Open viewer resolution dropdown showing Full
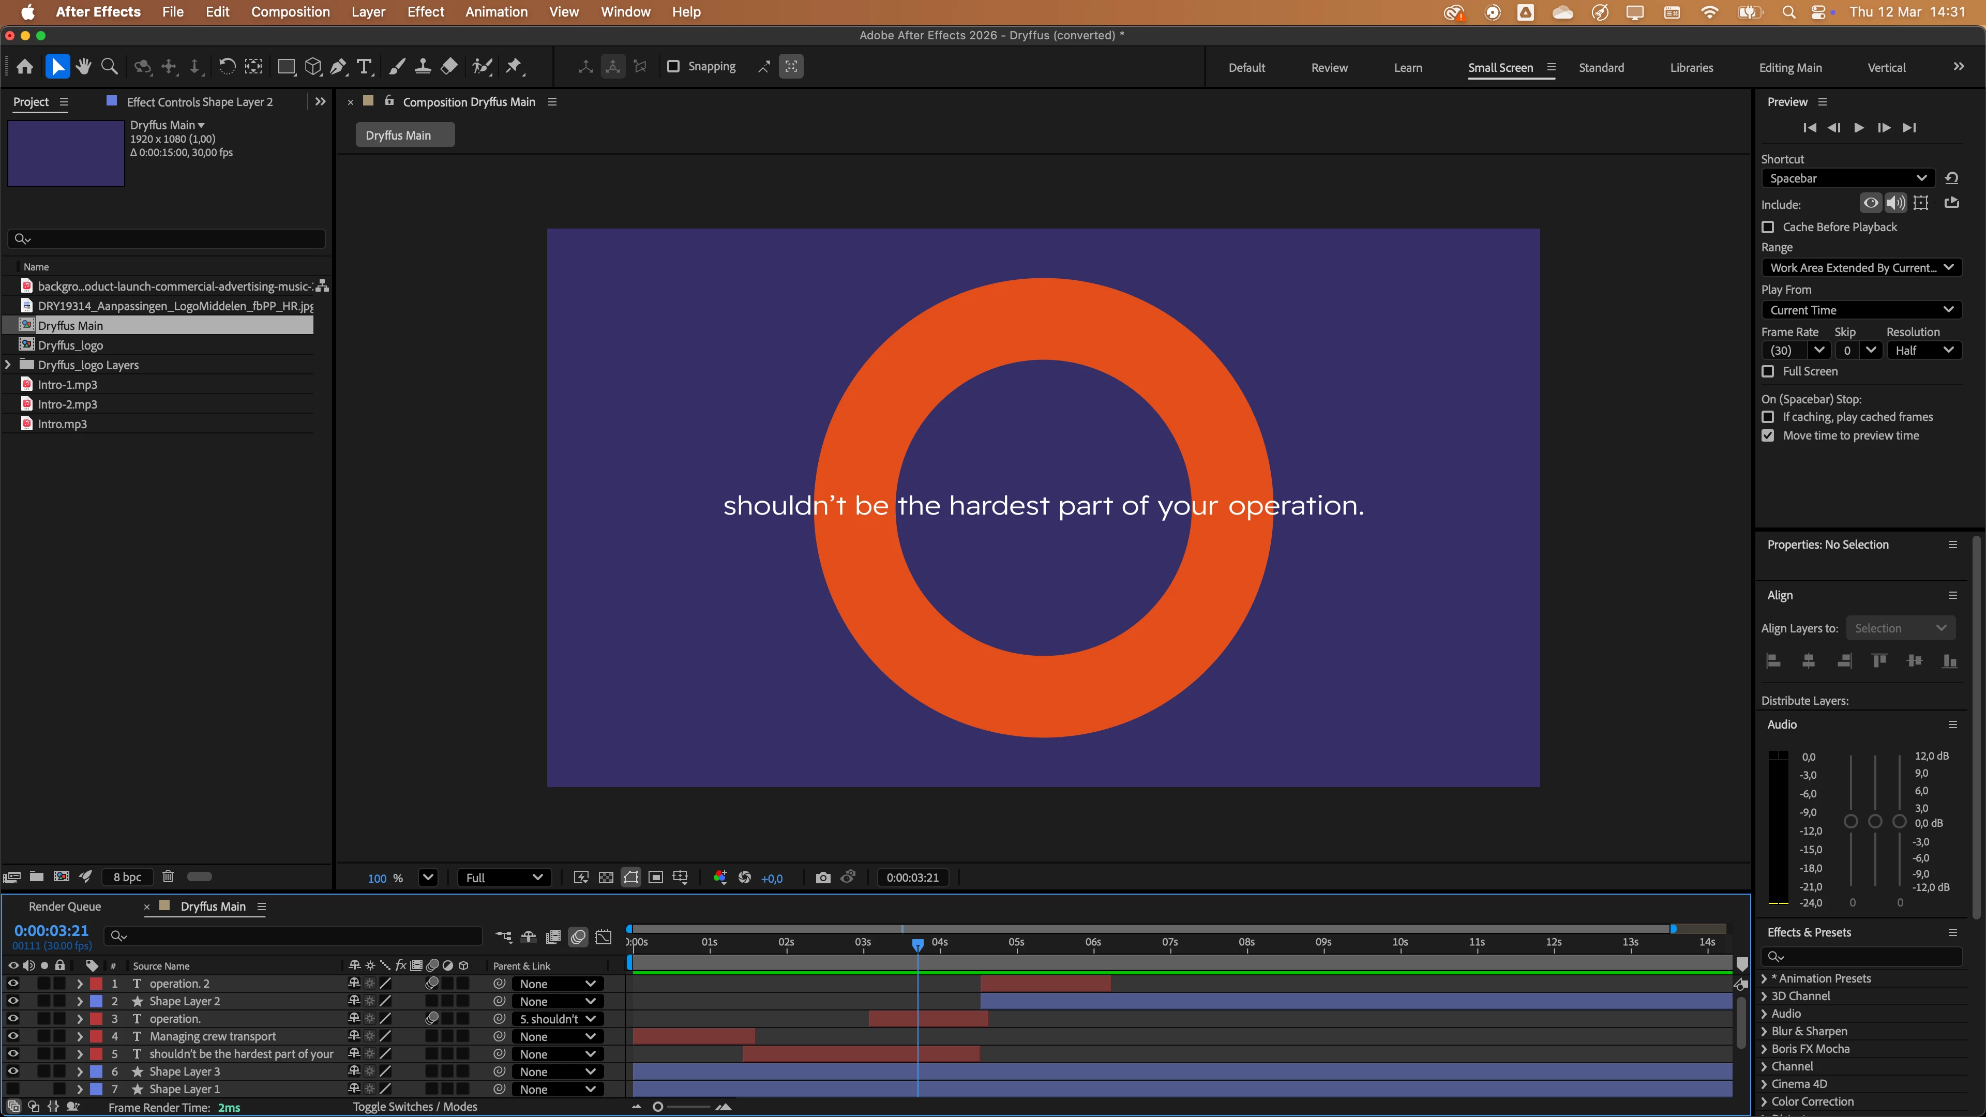 [504, 877]
